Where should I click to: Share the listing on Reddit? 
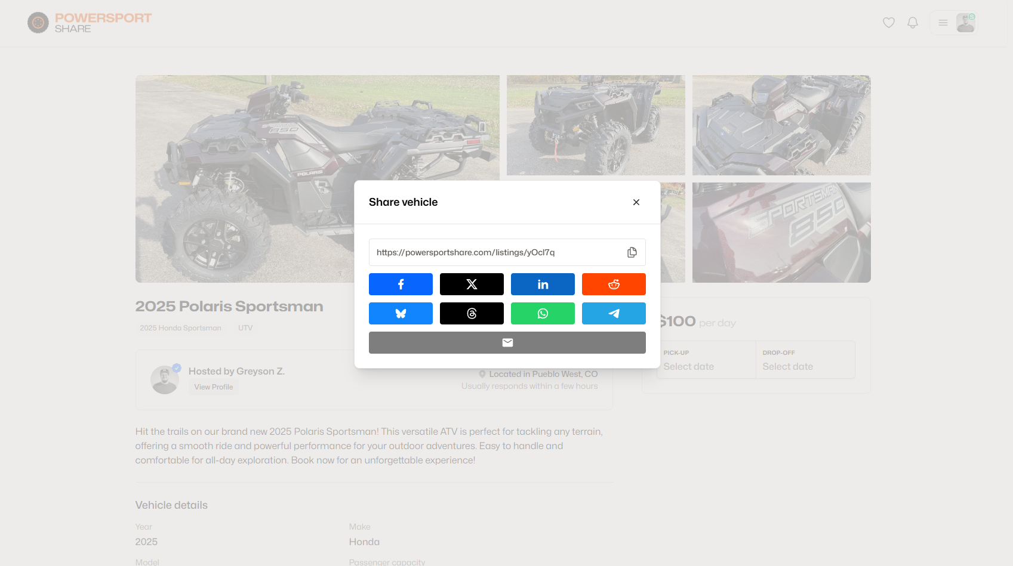coord(614,284)
